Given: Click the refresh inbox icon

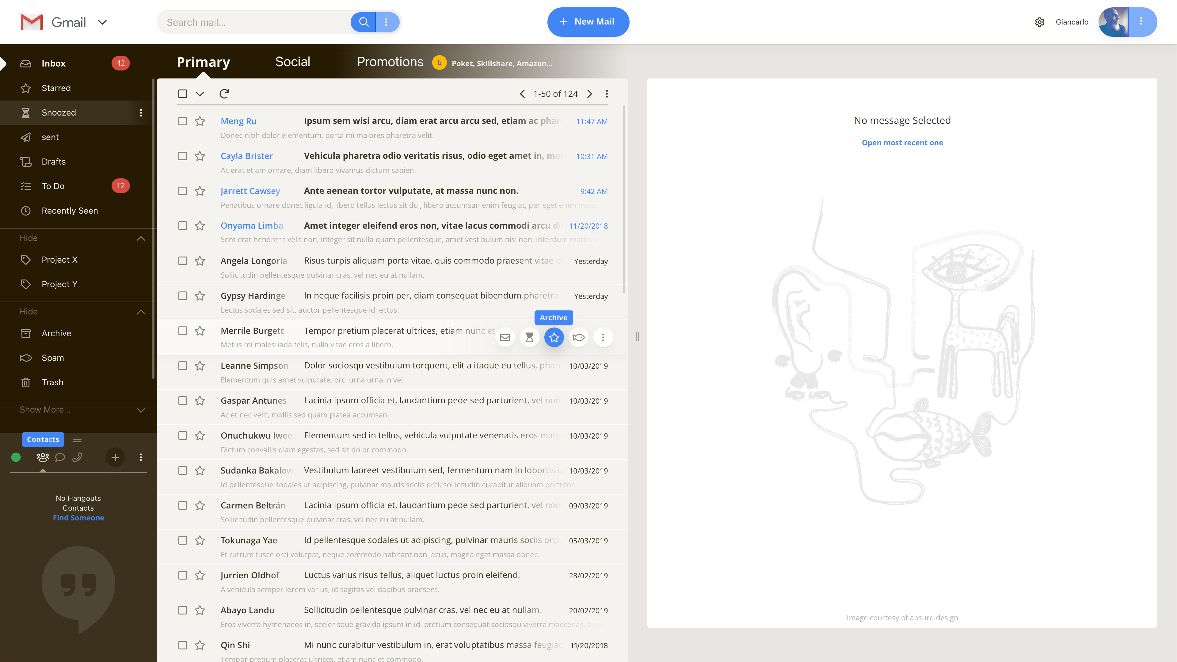Looking at the screenshot, I should [224, 94].
